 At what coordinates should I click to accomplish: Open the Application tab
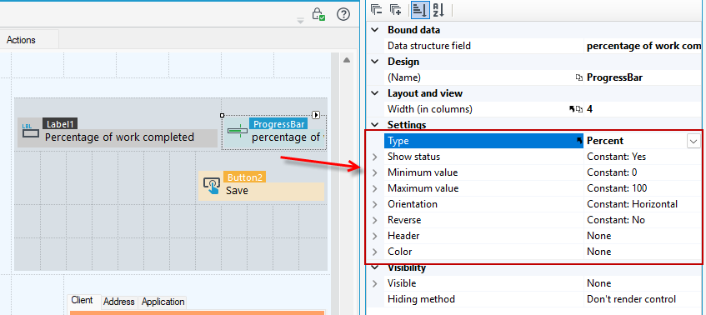(163, 302)
